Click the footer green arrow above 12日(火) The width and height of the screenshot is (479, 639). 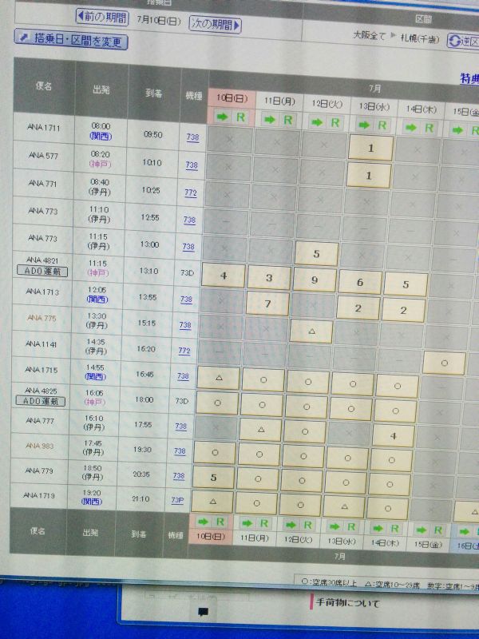291,525
